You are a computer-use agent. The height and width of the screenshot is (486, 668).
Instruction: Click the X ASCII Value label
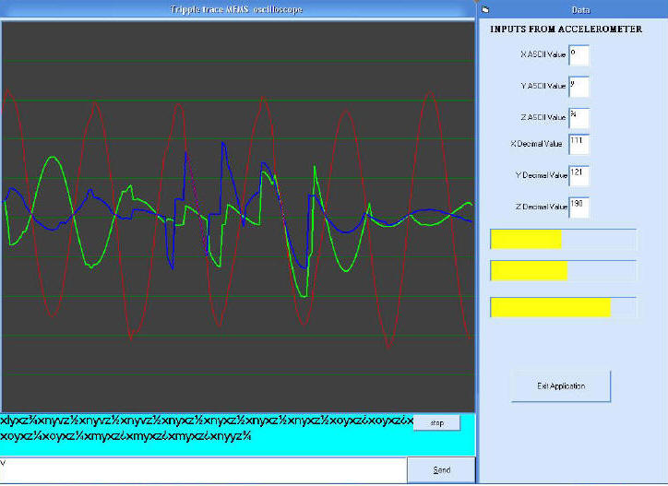(x=543, y=55)
